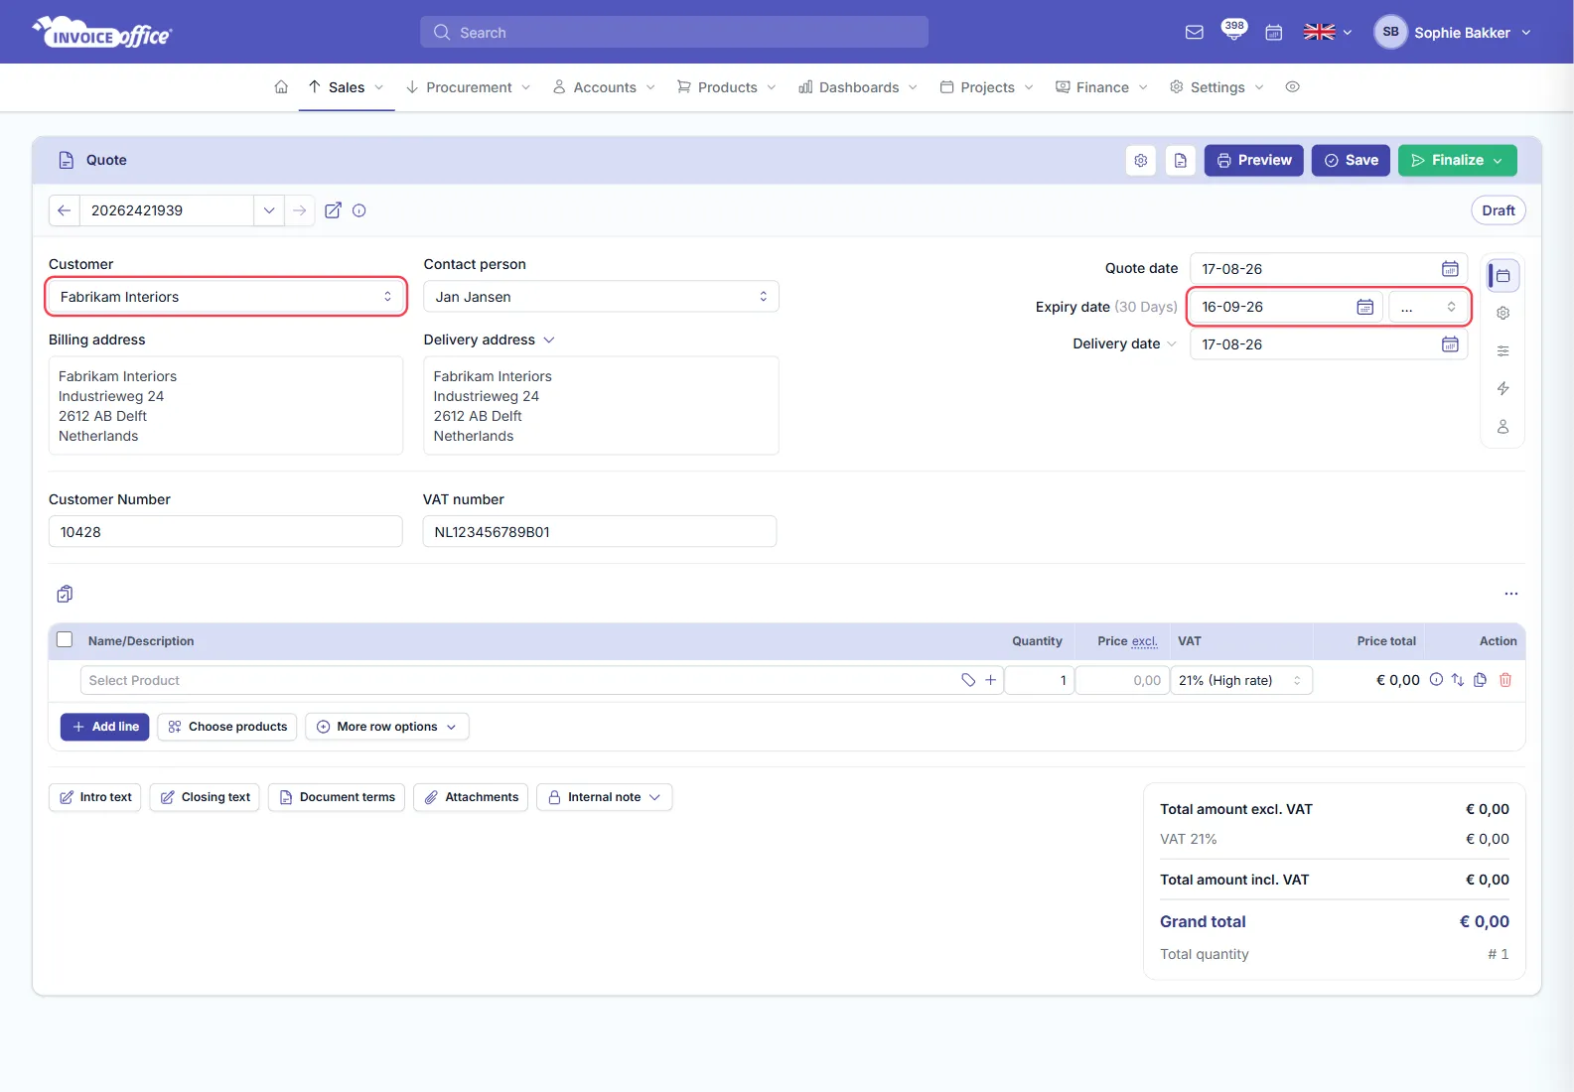The image size is (1574, 1092).
Task: Open the Products menu
Action: click(727, 87)
